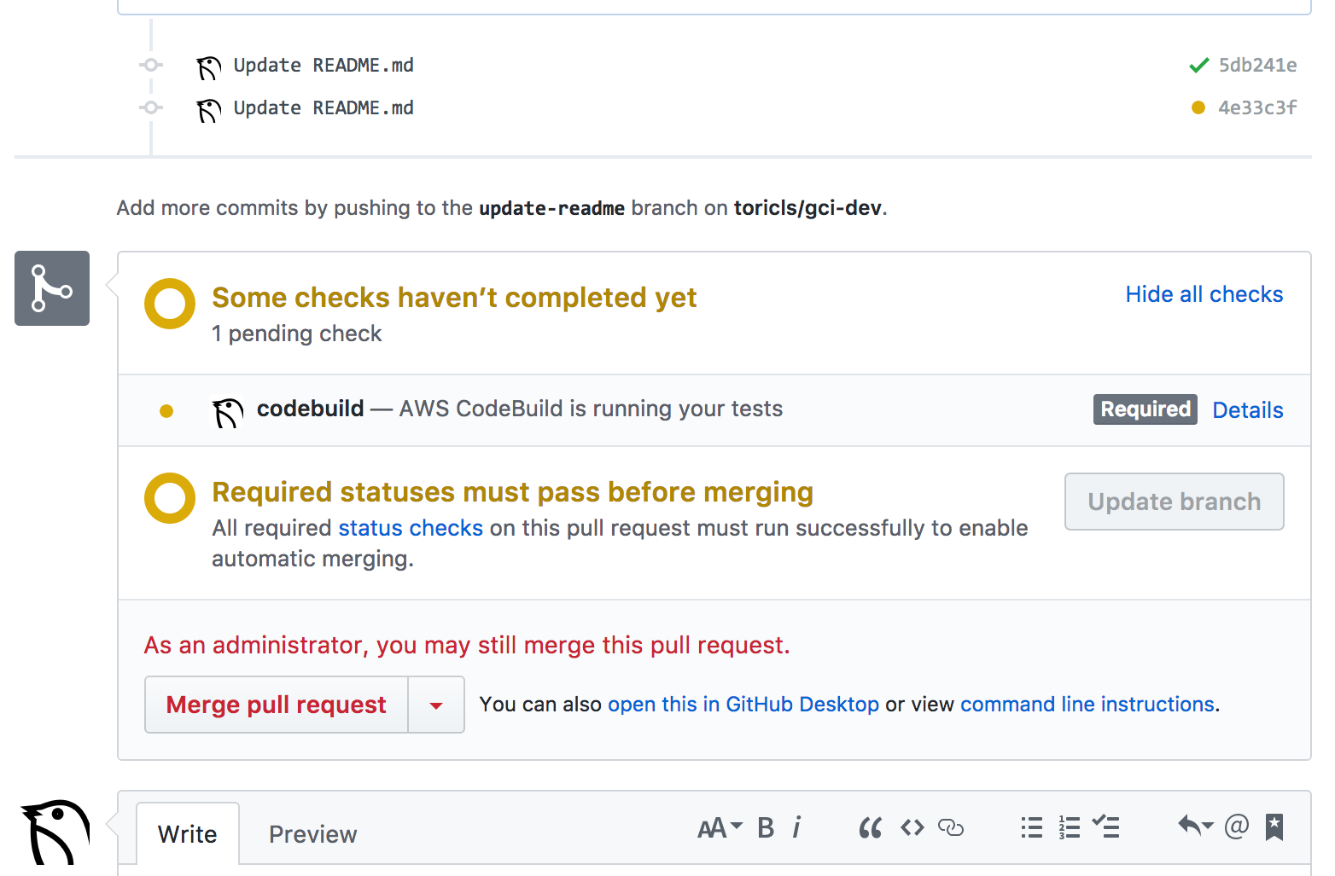Viewport: 1335px width, 876px height.
Task: Add a link with the chain icon
Action: point(950,827)
